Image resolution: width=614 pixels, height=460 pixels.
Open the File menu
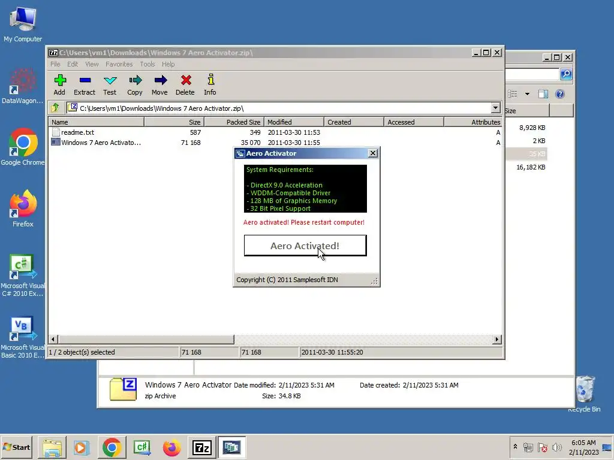pos(55,64)
